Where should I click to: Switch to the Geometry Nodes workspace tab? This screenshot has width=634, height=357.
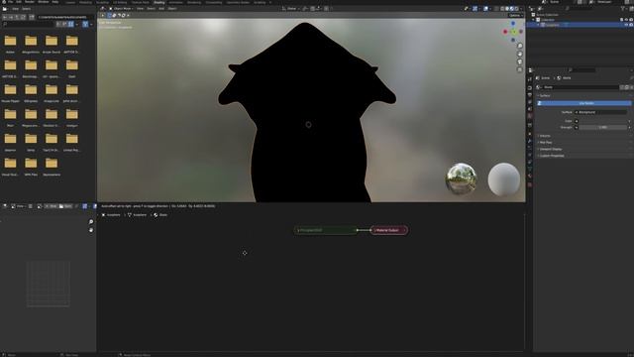(x=238, y=2)
